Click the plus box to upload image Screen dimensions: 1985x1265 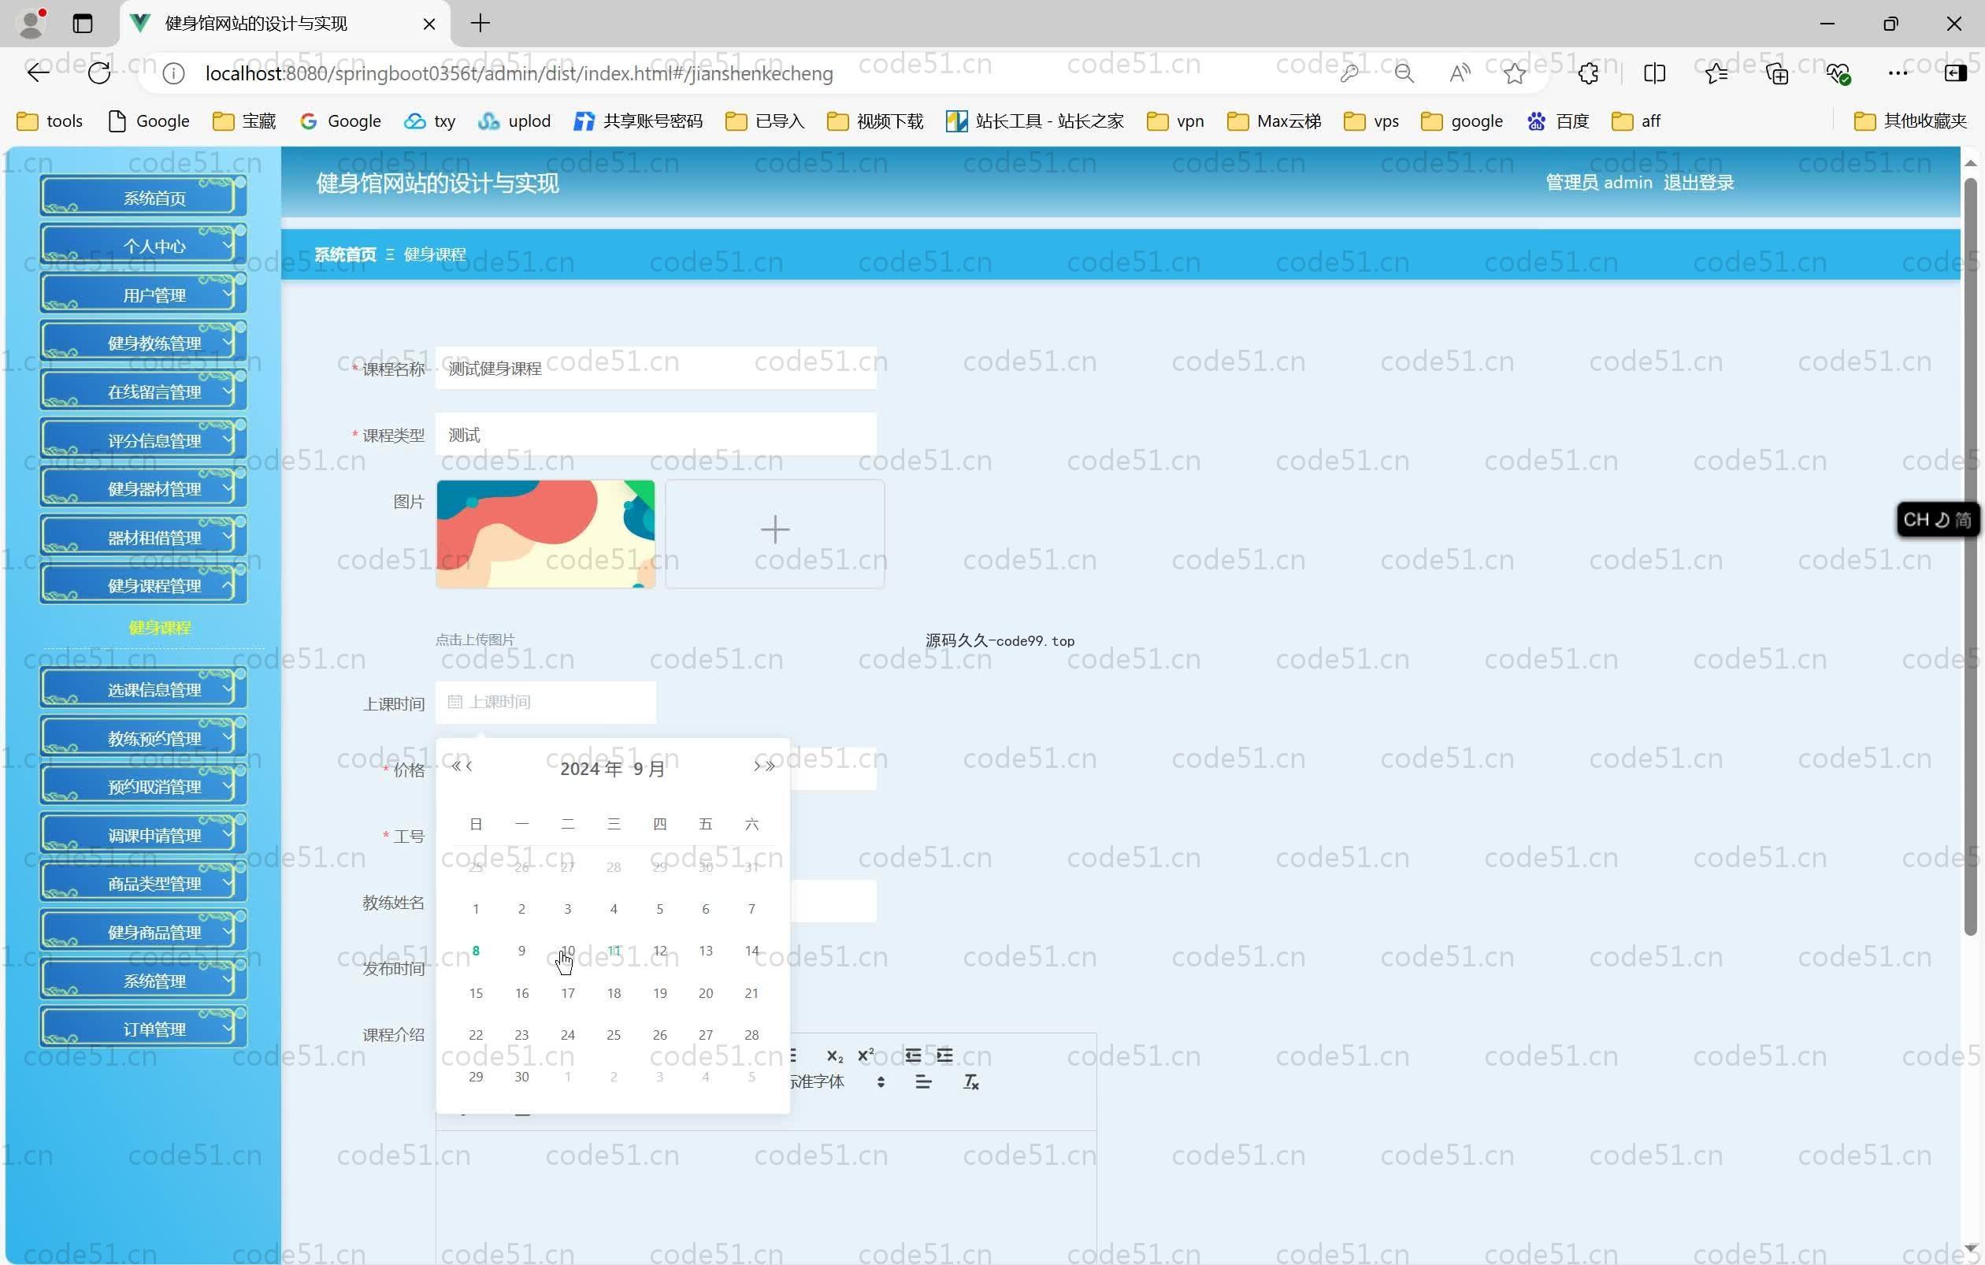(x=775, y=533)
